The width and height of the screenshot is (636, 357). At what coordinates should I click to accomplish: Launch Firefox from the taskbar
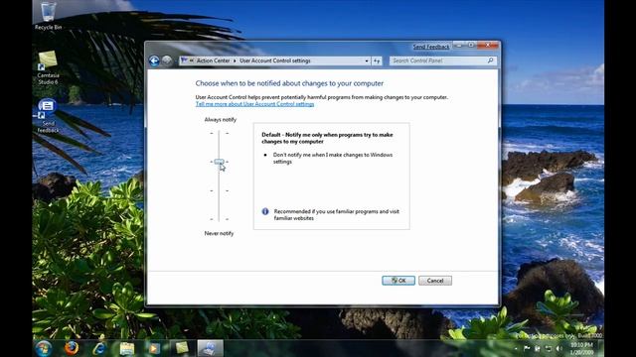[72, 348]
